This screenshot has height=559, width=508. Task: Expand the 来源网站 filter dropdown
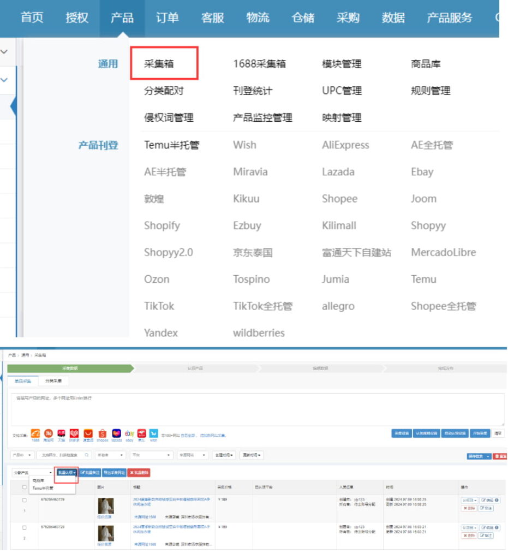tap(193, 455)
